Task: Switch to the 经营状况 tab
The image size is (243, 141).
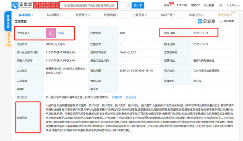Action: [82, 15]
